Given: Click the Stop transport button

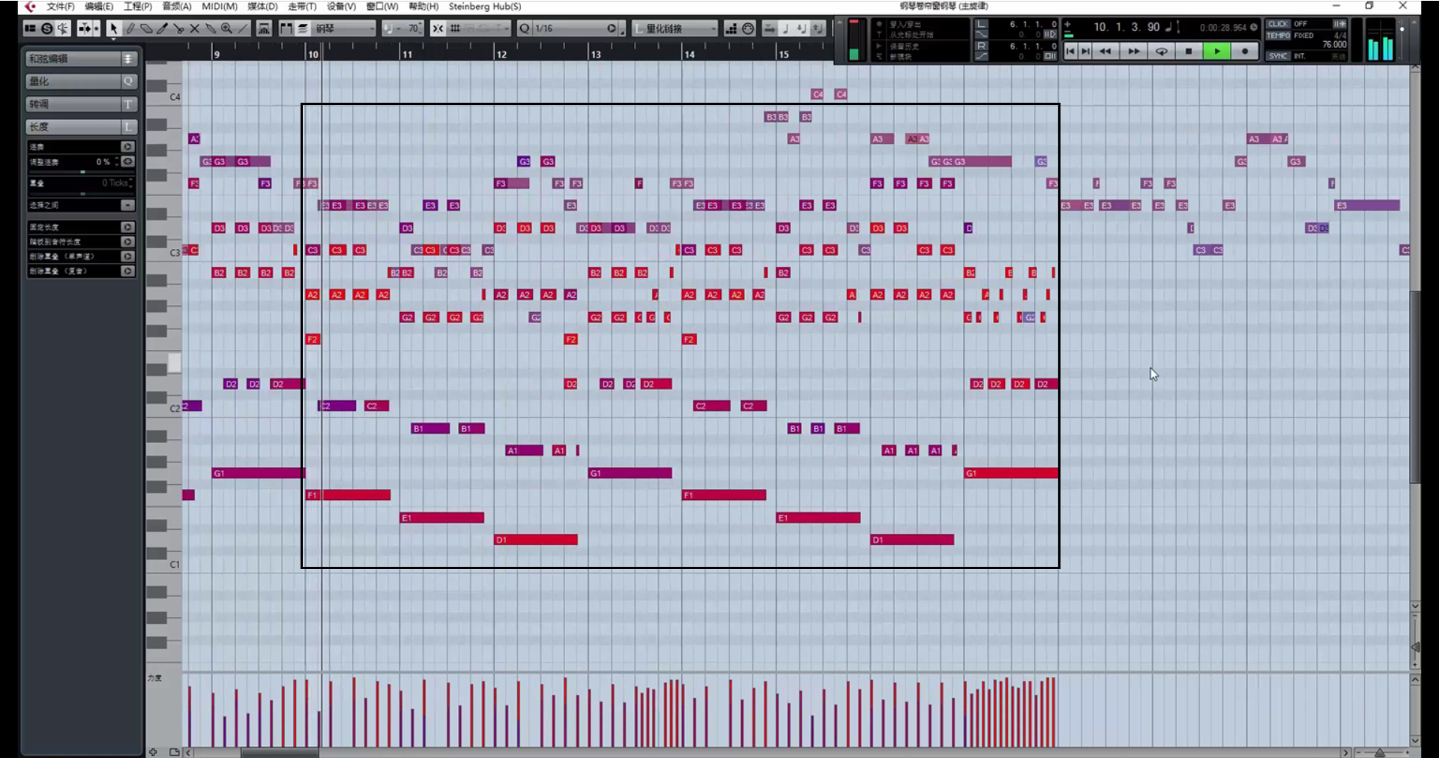Looking at the screenshot, I should pos(1189,51).
